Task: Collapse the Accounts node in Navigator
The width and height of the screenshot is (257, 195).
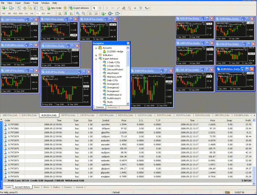Action: [x=96, y=48]
